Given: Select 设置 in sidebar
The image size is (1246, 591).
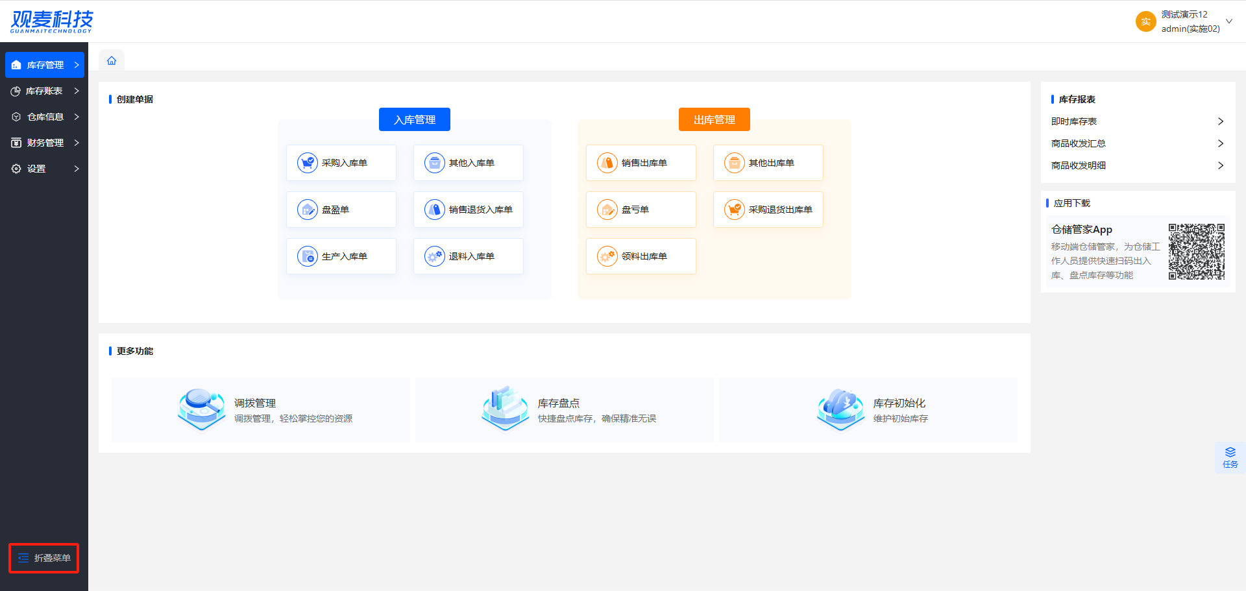Looking at the screenshot, I should 45,169.
